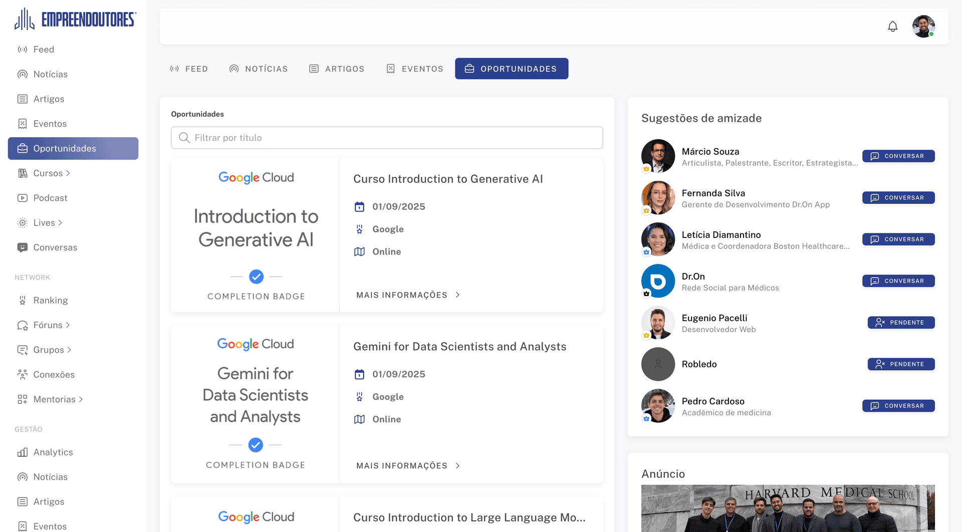The height and width of the screenshot is (532, 962).
Task: Open Mais Informações for Generative AI course
Action: click(408, 295)
